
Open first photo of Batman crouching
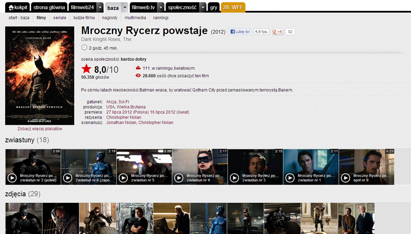[23, 218]
